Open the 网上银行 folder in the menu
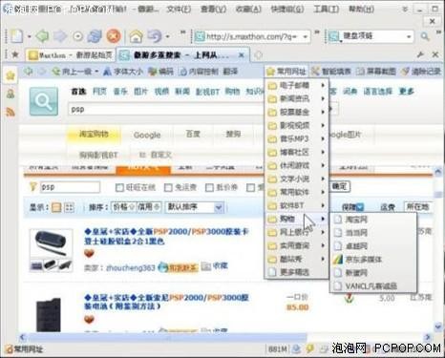 [296, 233]
